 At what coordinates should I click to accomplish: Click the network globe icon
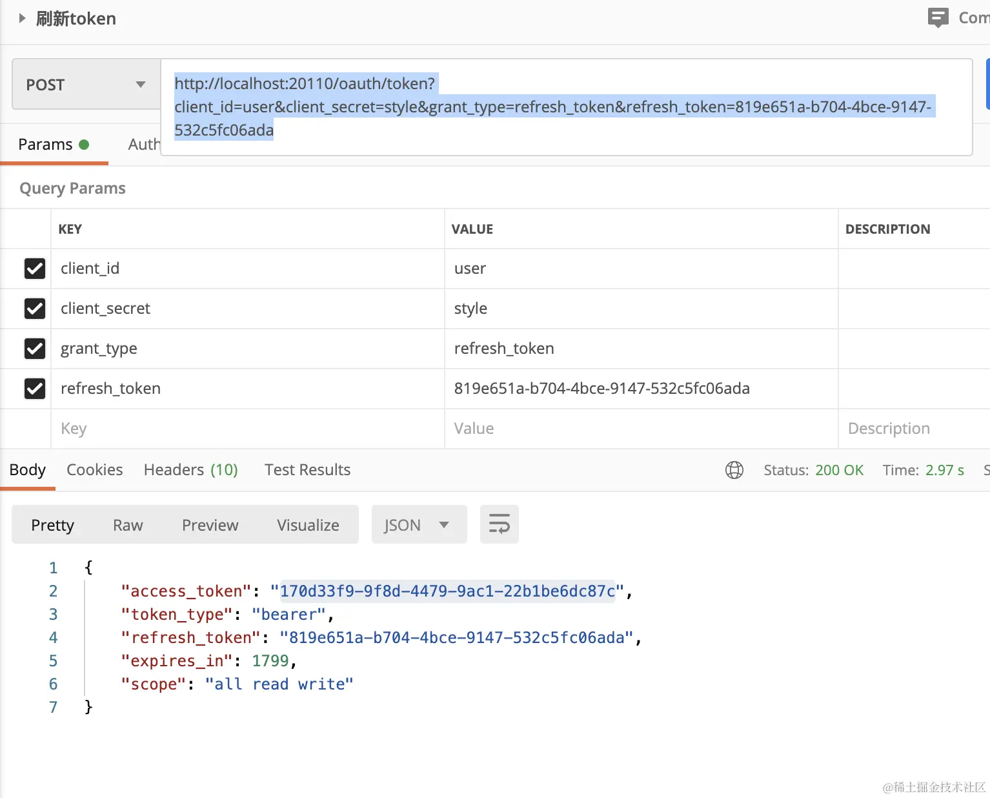[x=734, y=470]
